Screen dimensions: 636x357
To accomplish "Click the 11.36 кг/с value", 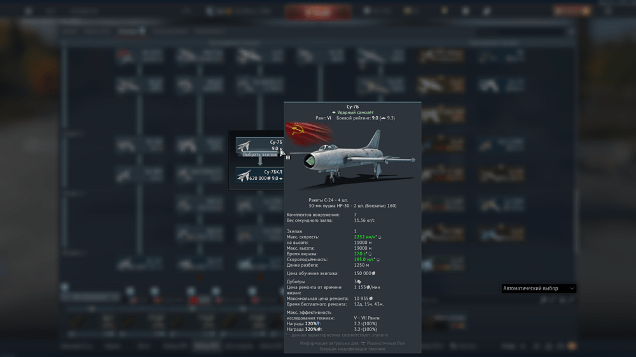I will [364, 220].
